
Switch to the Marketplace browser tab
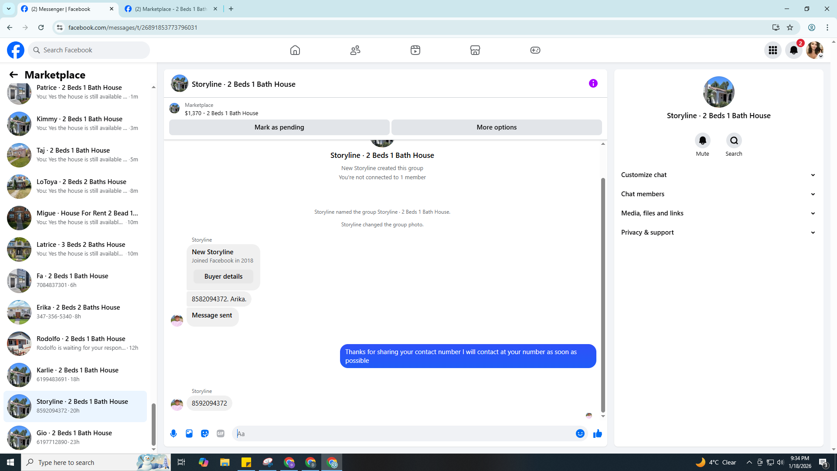click(170, 9)
